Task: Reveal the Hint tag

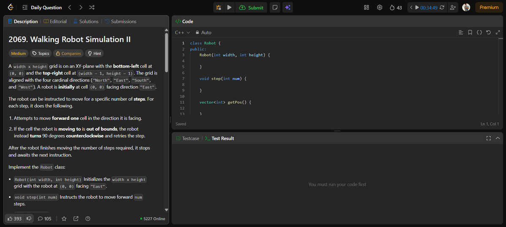Action: coord(94,53)
